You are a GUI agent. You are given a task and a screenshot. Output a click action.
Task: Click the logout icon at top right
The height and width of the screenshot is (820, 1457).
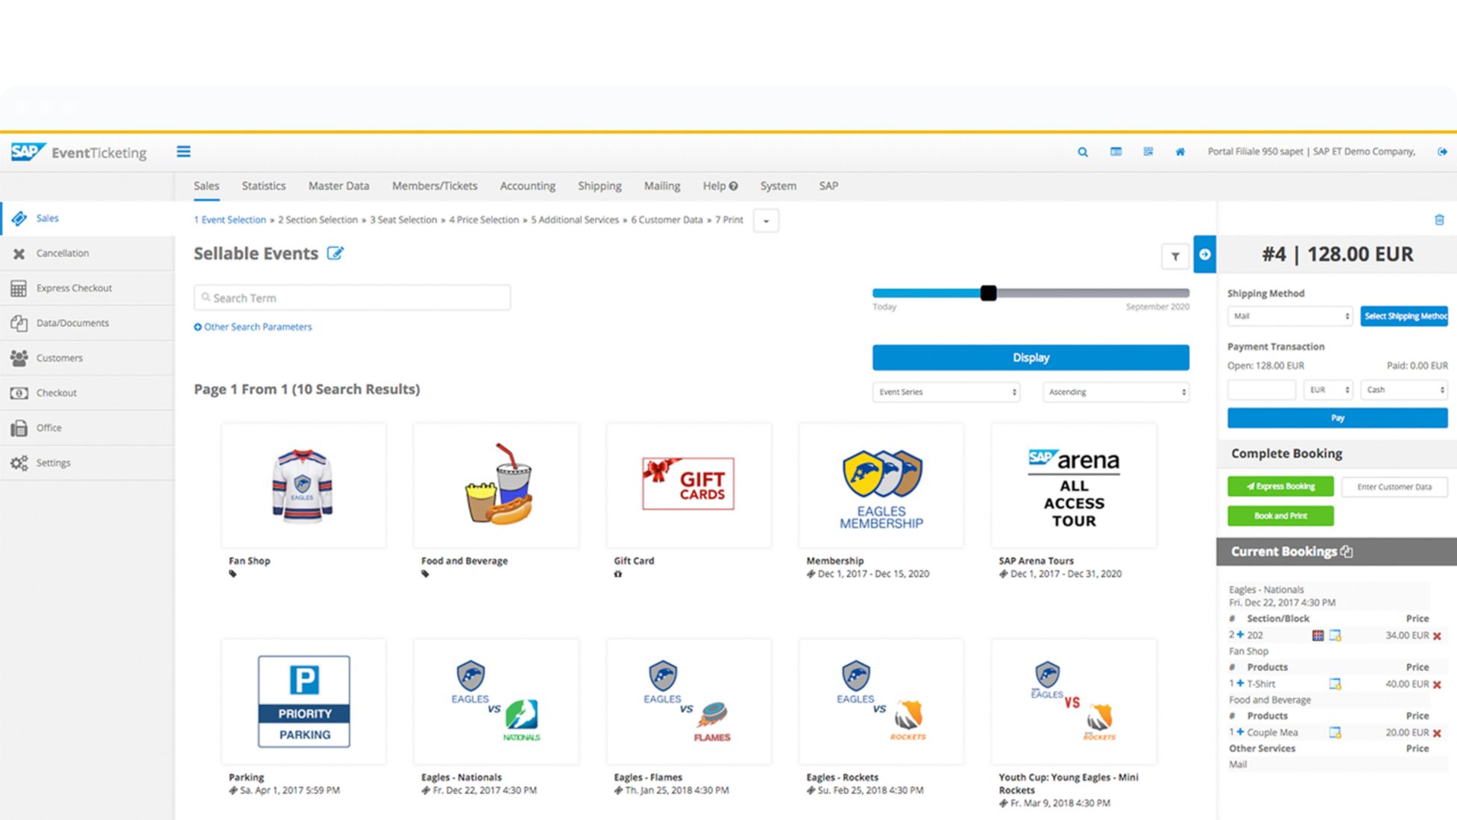click(1442, 152)
